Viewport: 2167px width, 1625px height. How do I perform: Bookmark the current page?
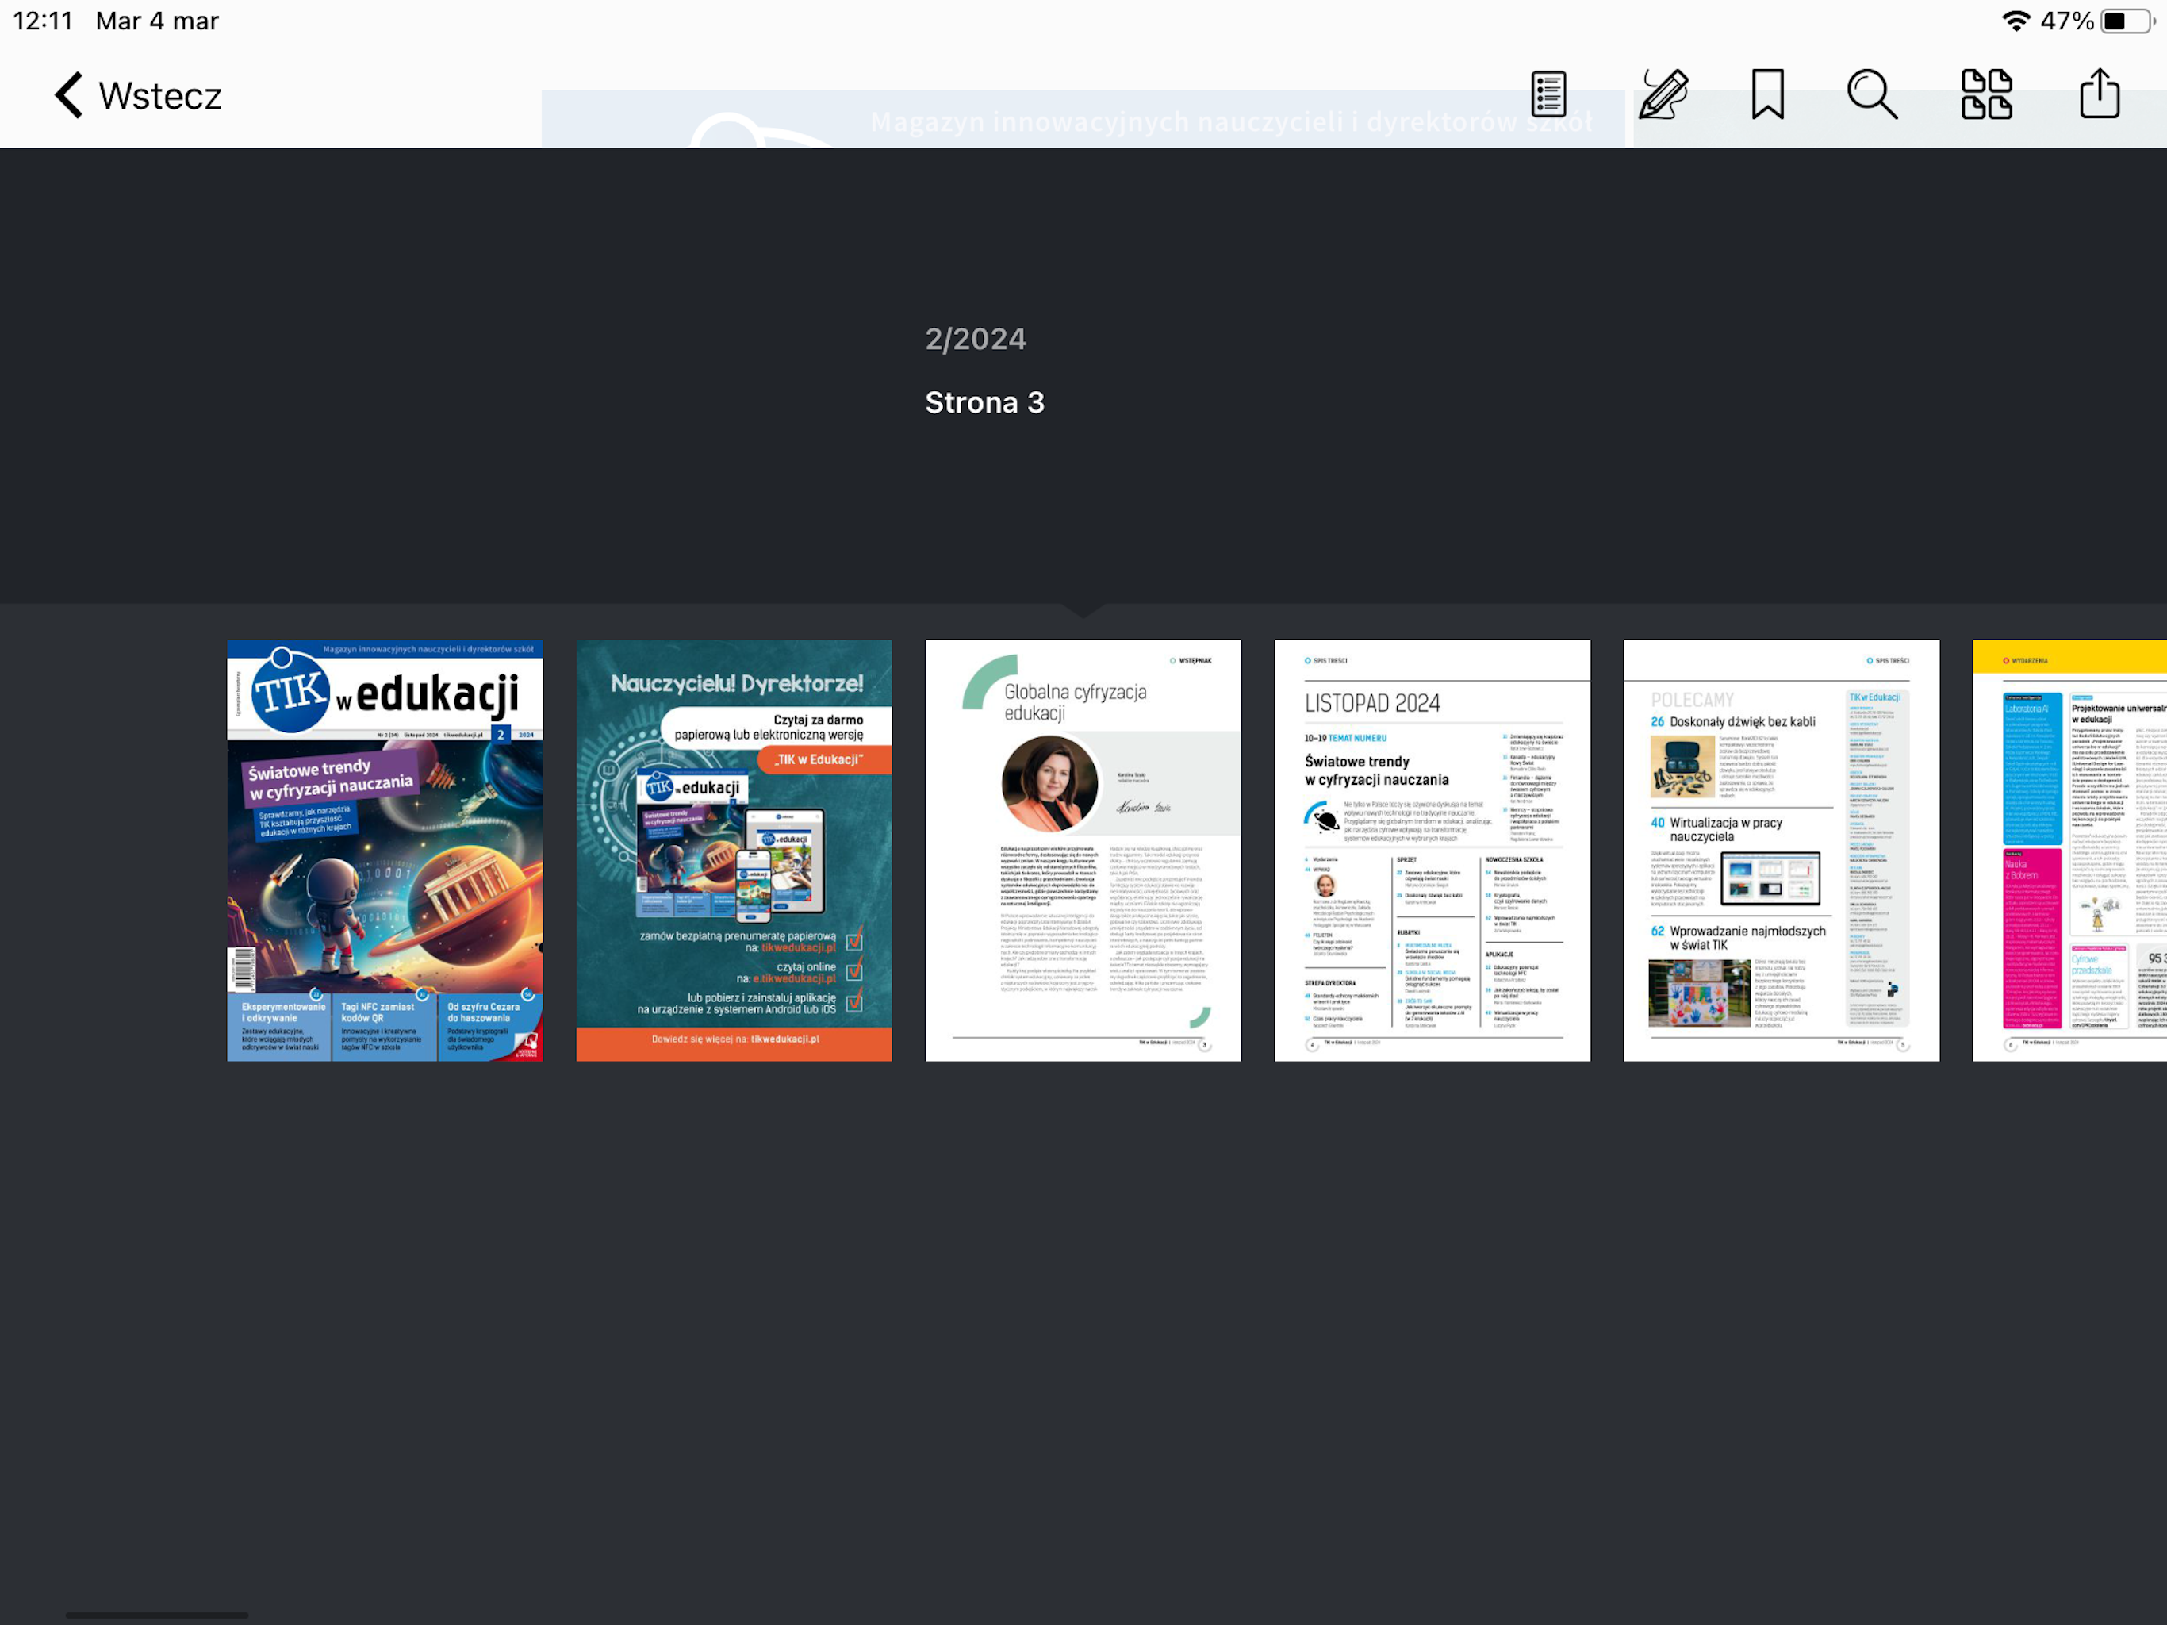pos(1768,95)
